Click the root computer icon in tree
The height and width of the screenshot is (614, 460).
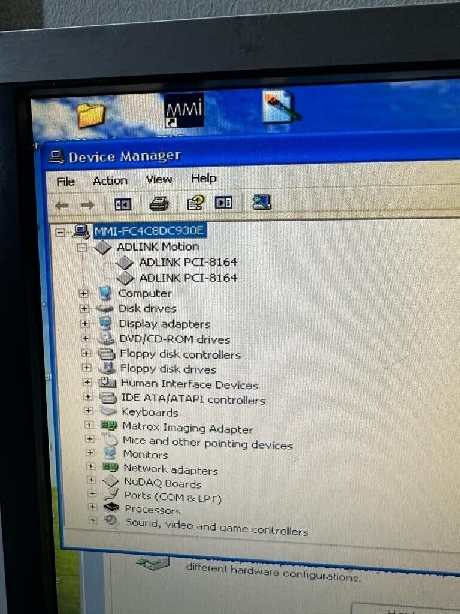click(81, 232)
